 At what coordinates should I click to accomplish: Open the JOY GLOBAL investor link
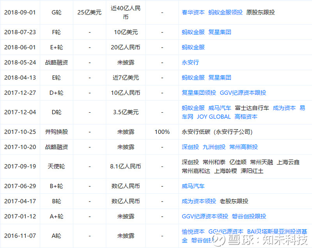(x=214, y=117)
